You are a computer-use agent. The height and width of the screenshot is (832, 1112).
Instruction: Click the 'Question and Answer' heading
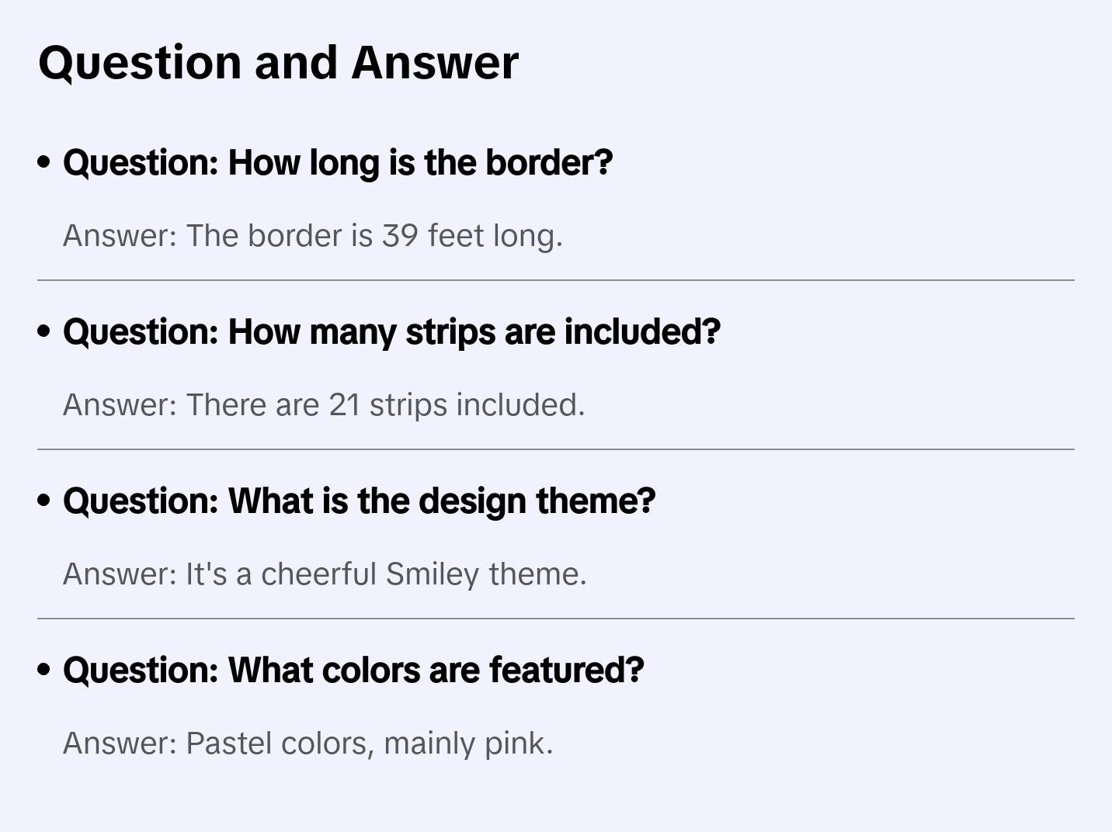click(x=278, y=63)
